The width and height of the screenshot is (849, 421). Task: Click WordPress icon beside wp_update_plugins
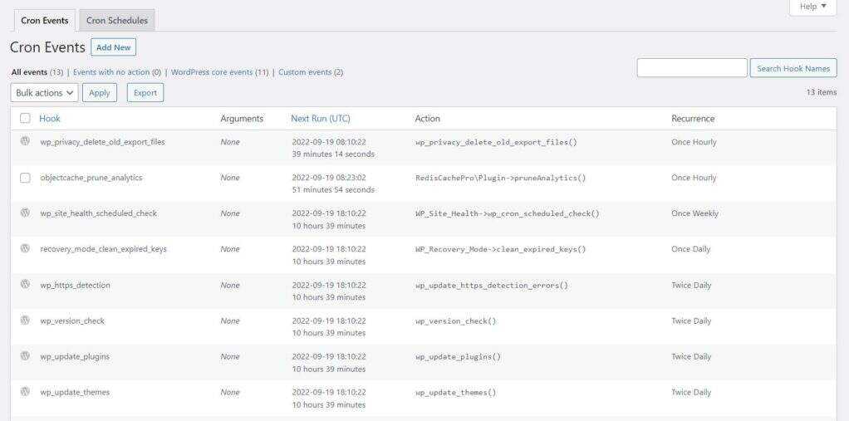pos(25,355)
